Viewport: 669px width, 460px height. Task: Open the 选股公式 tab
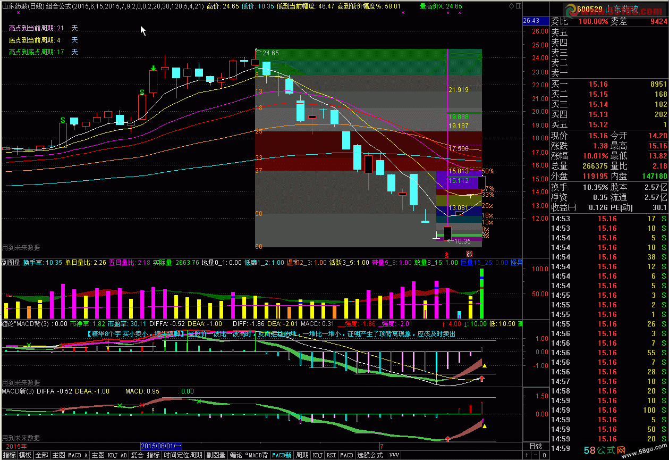tap(370, 455)
